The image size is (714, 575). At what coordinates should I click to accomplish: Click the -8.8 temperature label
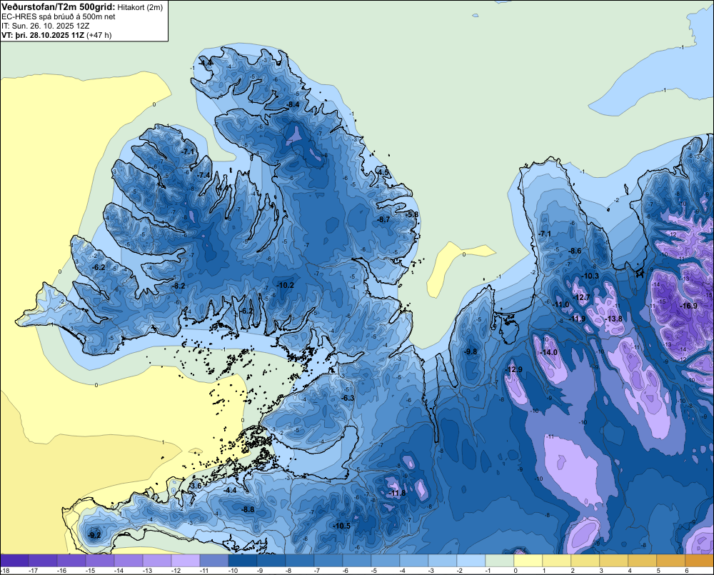[248, 509]
